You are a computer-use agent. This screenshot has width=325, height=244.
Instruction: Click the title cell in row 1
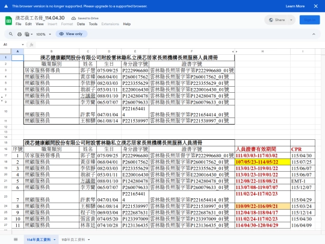coord(129,58)
